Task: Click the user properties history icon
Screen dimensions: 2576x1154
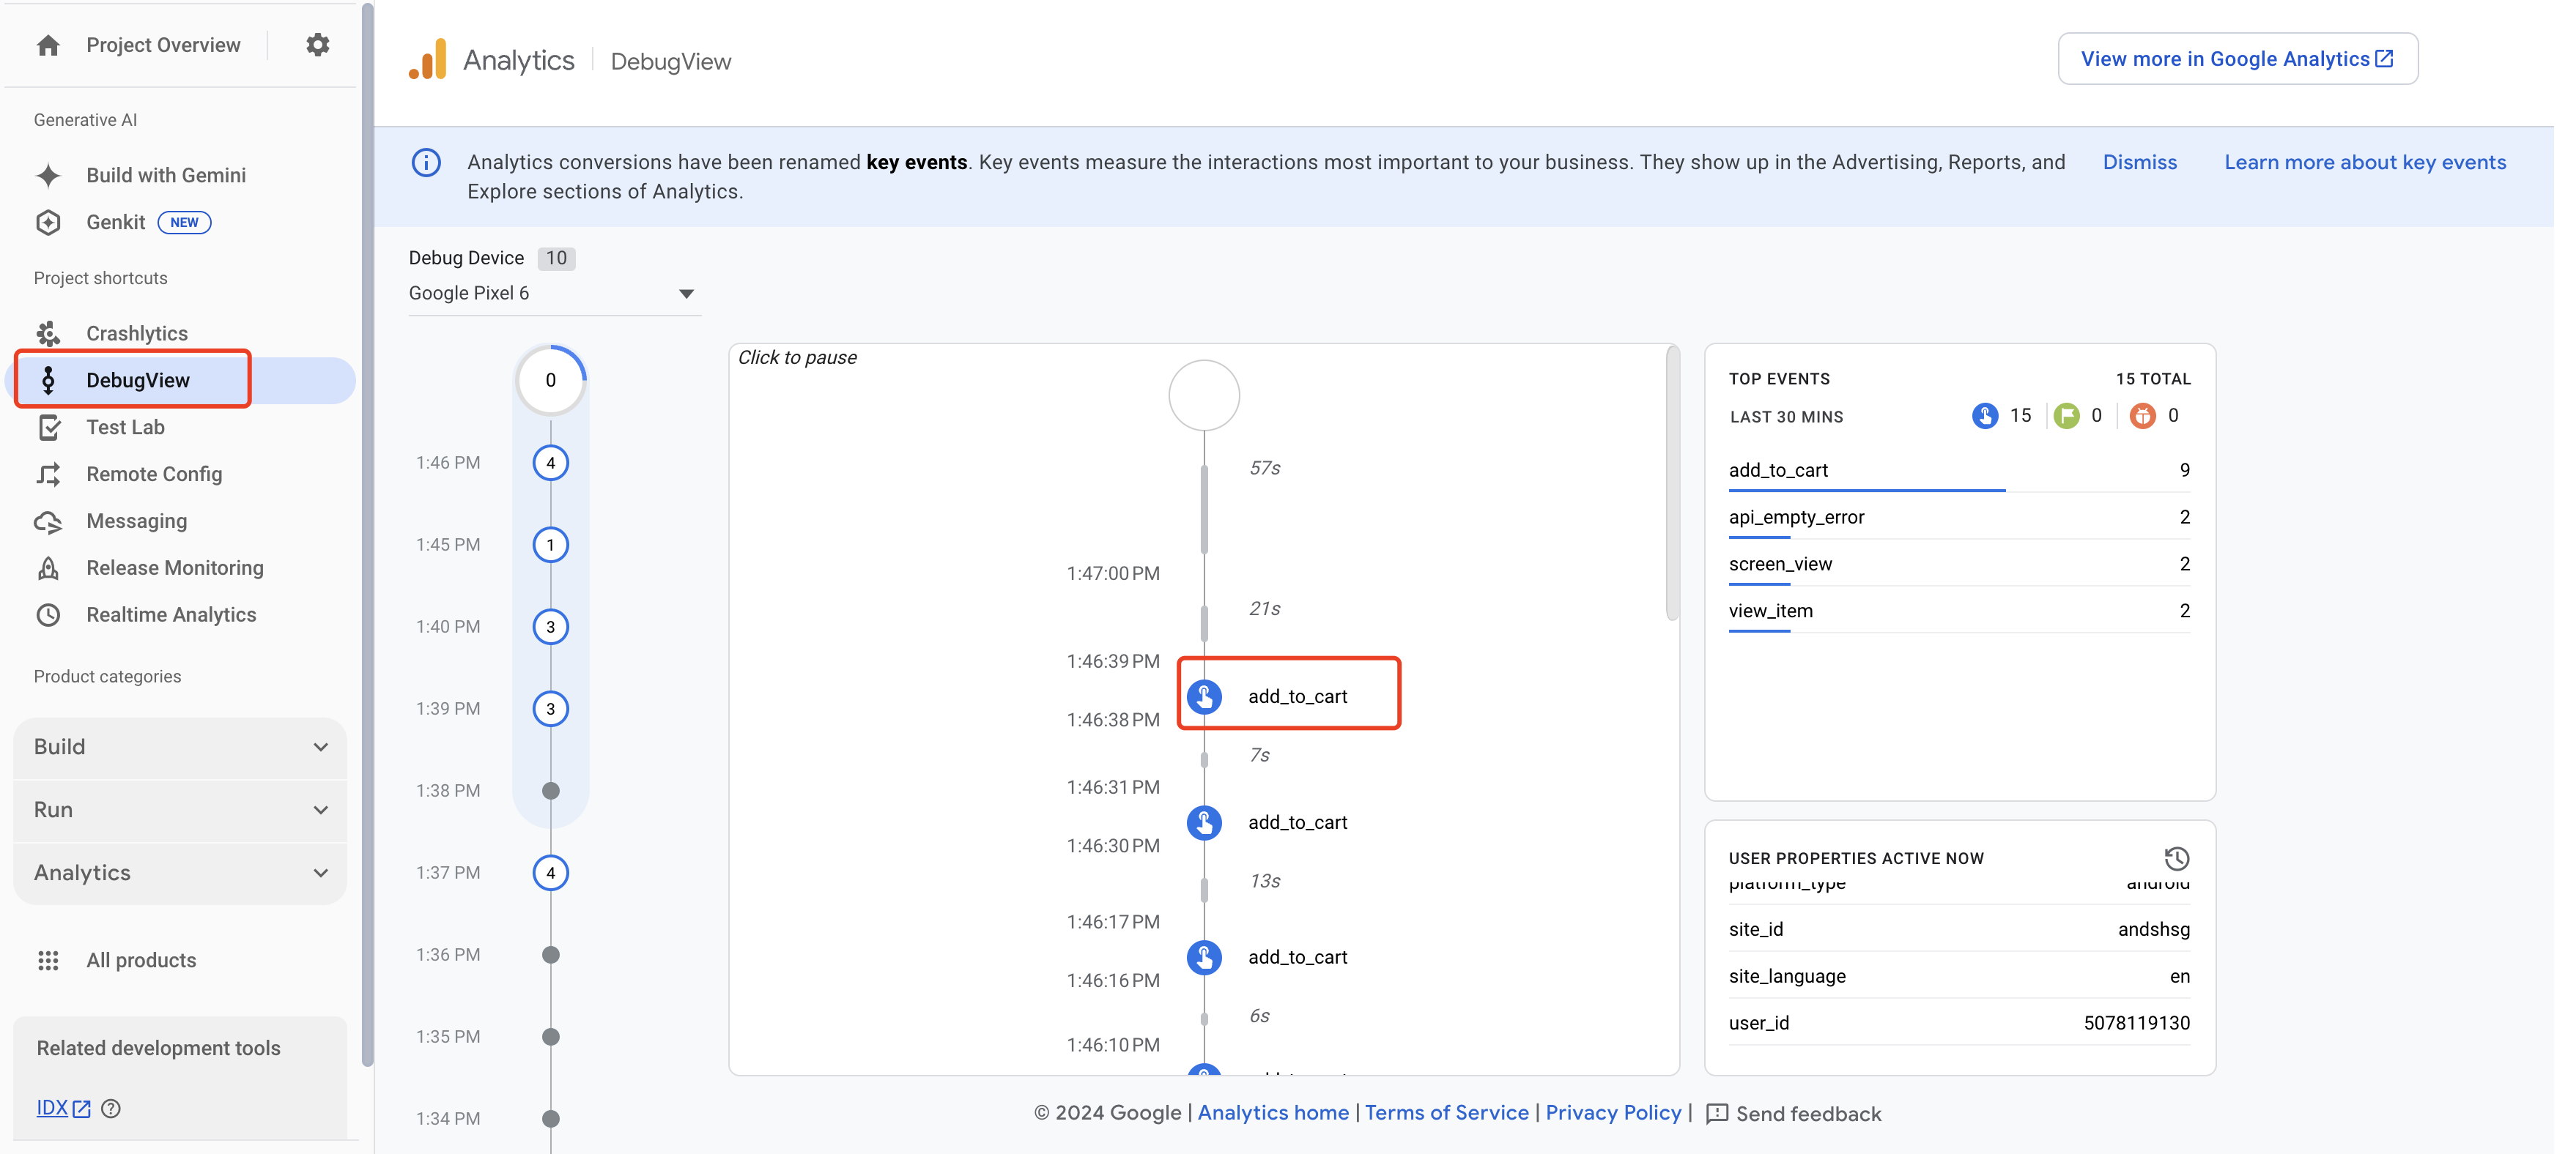Action: point(2176,858)
